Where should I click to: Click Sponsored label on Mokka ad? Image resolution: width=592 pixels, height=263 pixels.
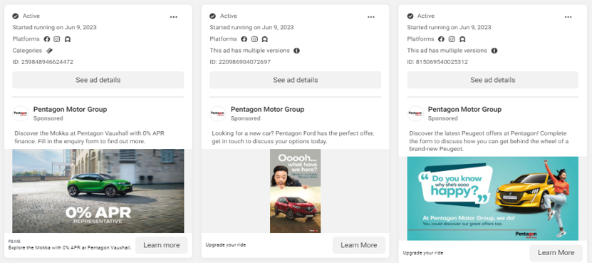pyautogui.click(x=48, y=118)
